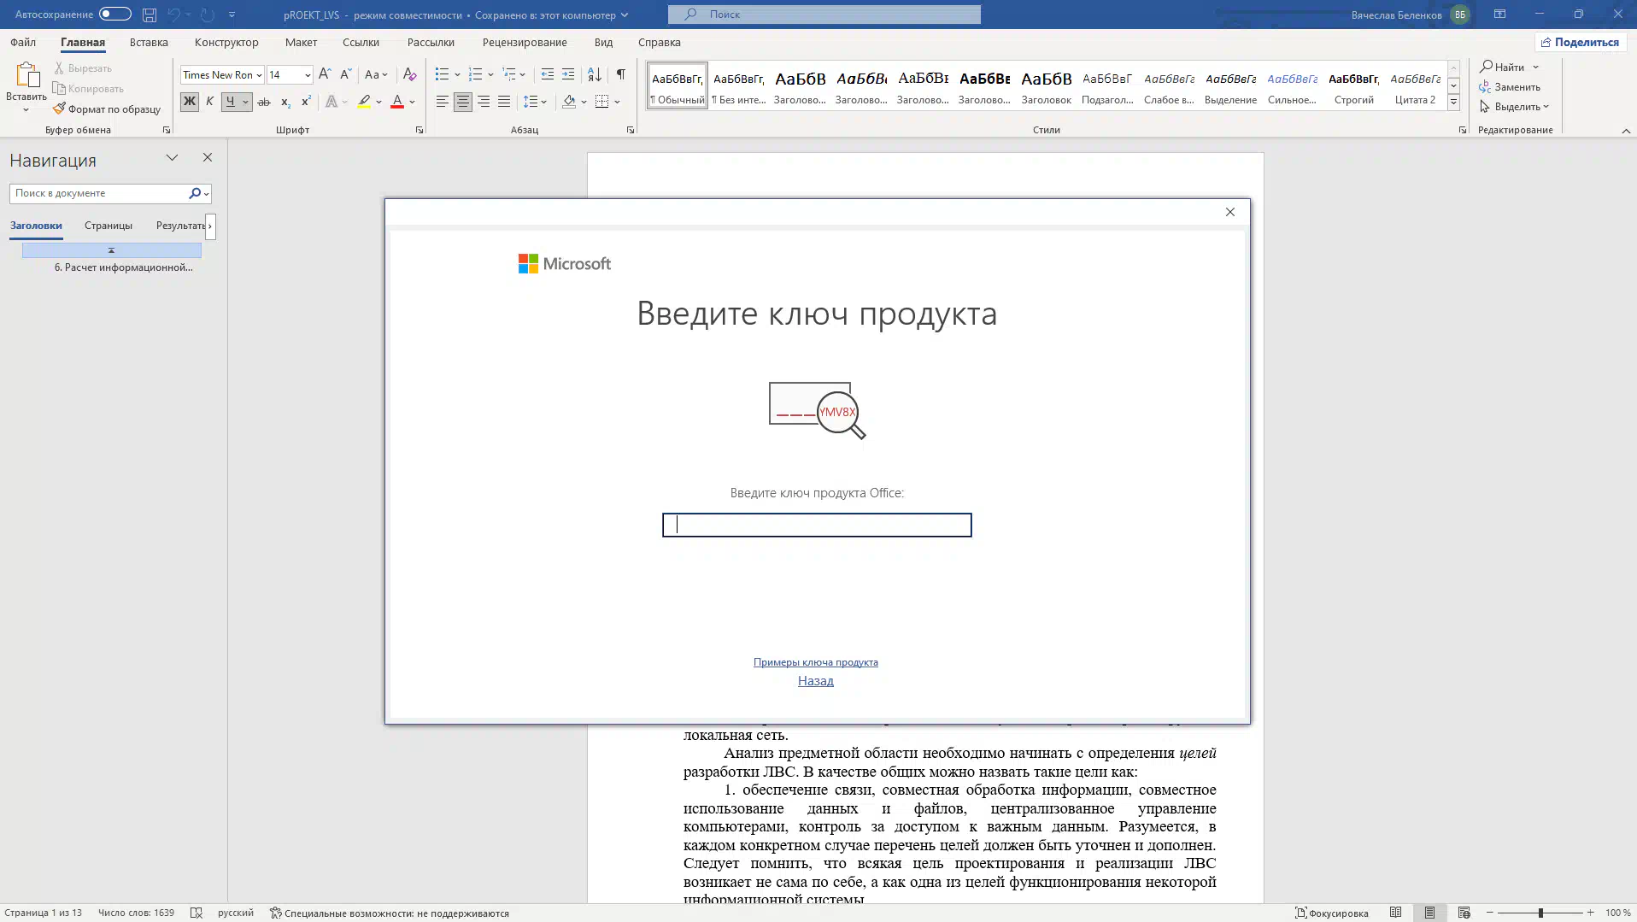Decrease font size with A-down icon
This screenshot has height=922, width=1637.
(x=345, y=74)
